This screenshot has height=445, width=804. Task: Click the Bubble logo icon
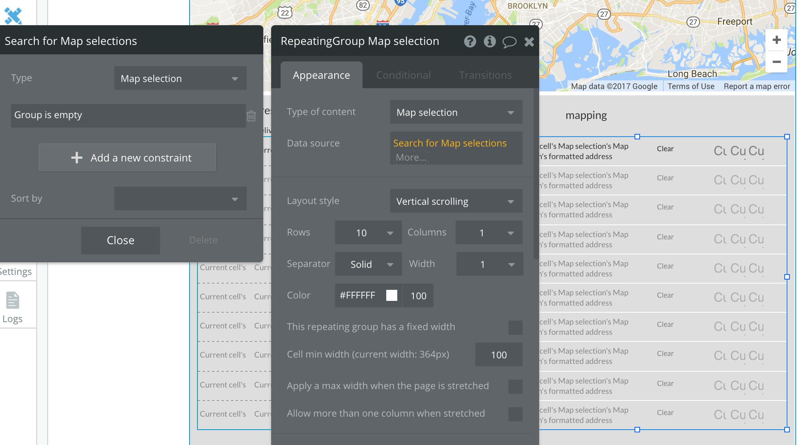[13, 15]
